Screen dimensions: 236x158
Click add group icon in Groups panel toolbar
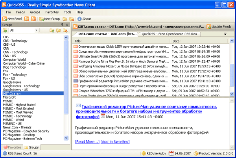[x=52, y=30]
